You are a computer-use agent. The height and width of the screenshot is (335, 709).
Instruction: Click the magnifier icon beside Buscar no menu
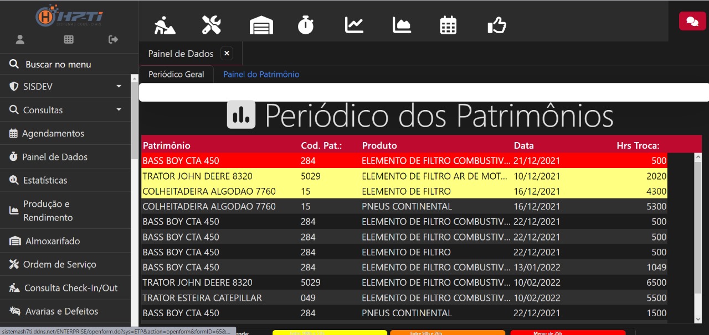pyautogui.click(x=15, y=64)
